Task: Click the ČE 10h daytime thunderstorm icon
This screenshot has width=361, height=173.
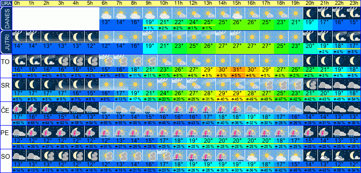Action: click(x=165, y=108)
